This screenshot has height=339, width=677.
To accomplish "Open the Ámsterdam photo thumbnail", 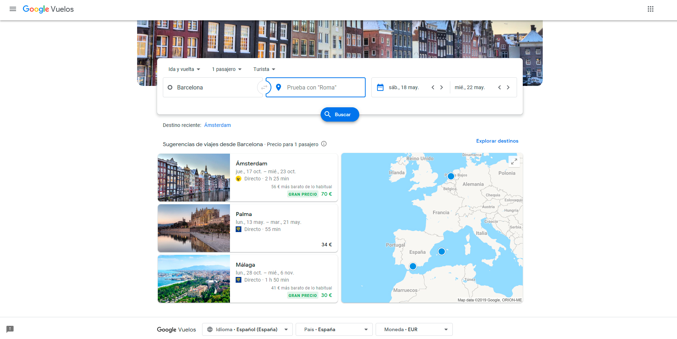I will [x=194, y=178].
